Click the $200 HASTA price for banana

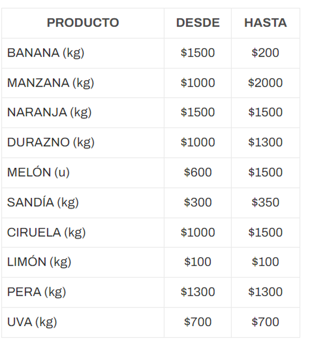click(x=265, y=53)
